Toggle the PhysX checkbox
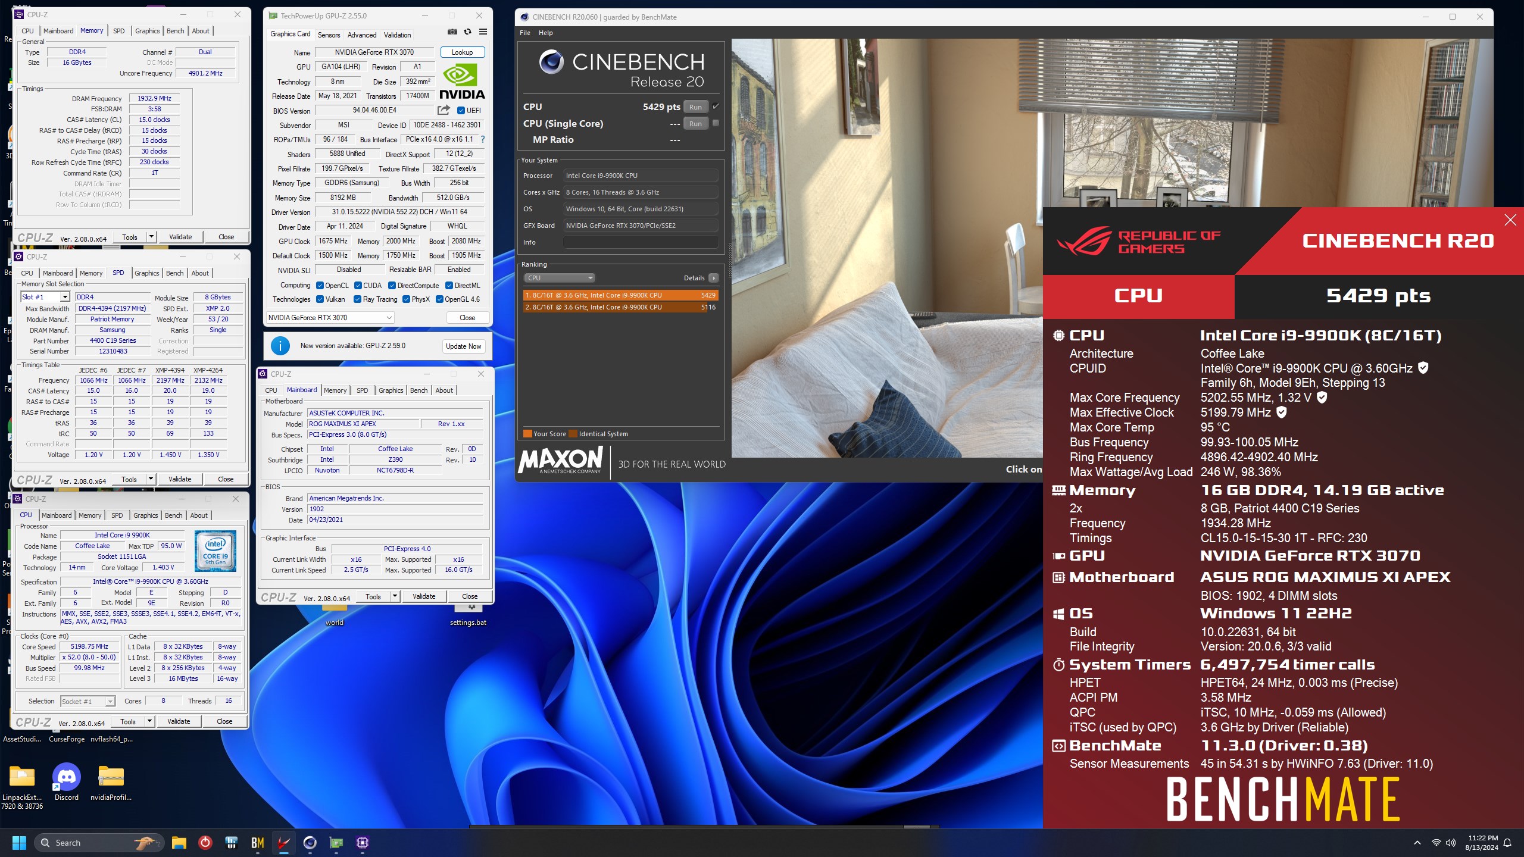The image size is (1524, 857). pos(406,299)
